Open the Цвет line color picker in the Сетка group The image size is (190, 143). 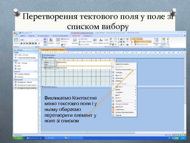pyautogui.click(x=64, y=44)
